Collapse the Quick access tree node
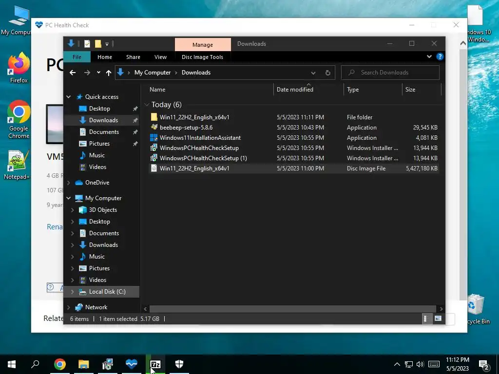Screen dimensions: 499x374 click(68, 97)
